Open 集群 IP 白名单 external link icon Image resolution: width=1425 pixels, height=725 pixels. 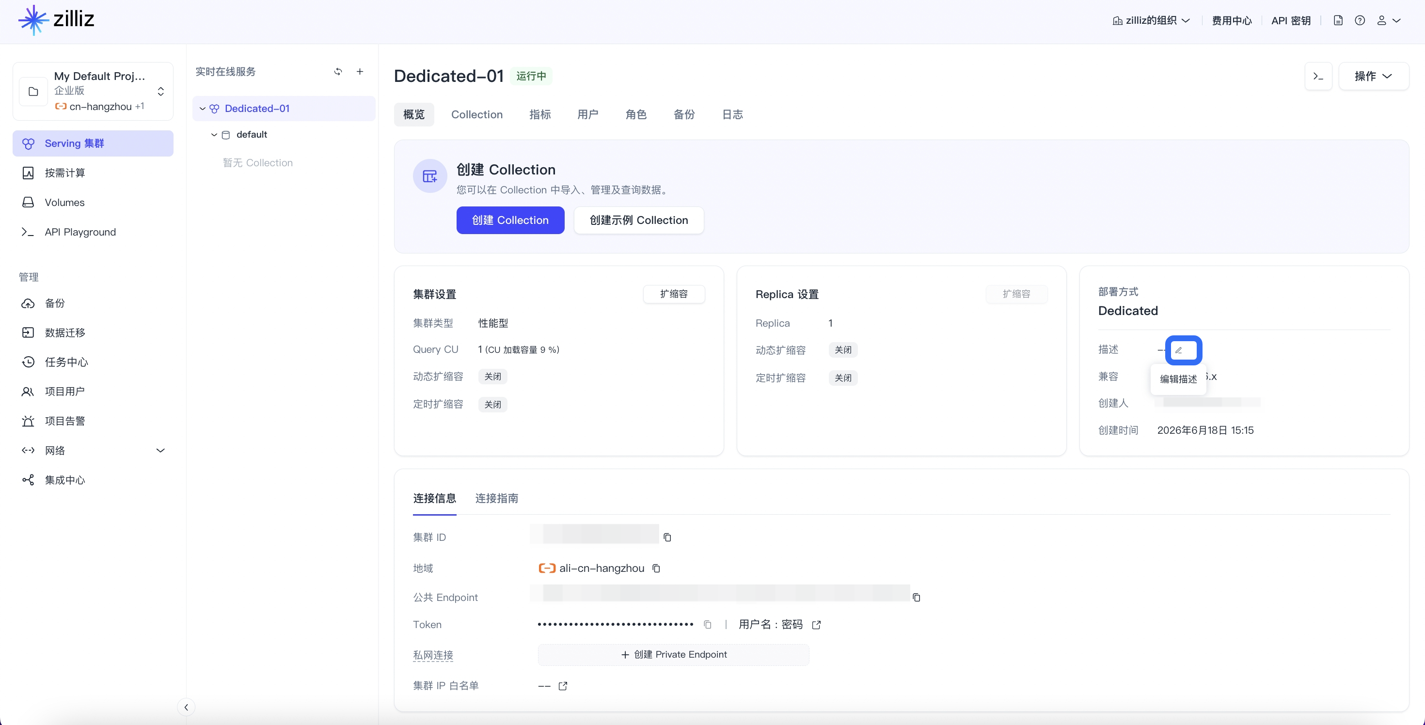tap(563, 686)
